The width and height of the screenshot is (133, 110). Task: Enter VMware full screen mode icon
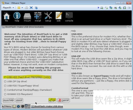tap(31, 8)
